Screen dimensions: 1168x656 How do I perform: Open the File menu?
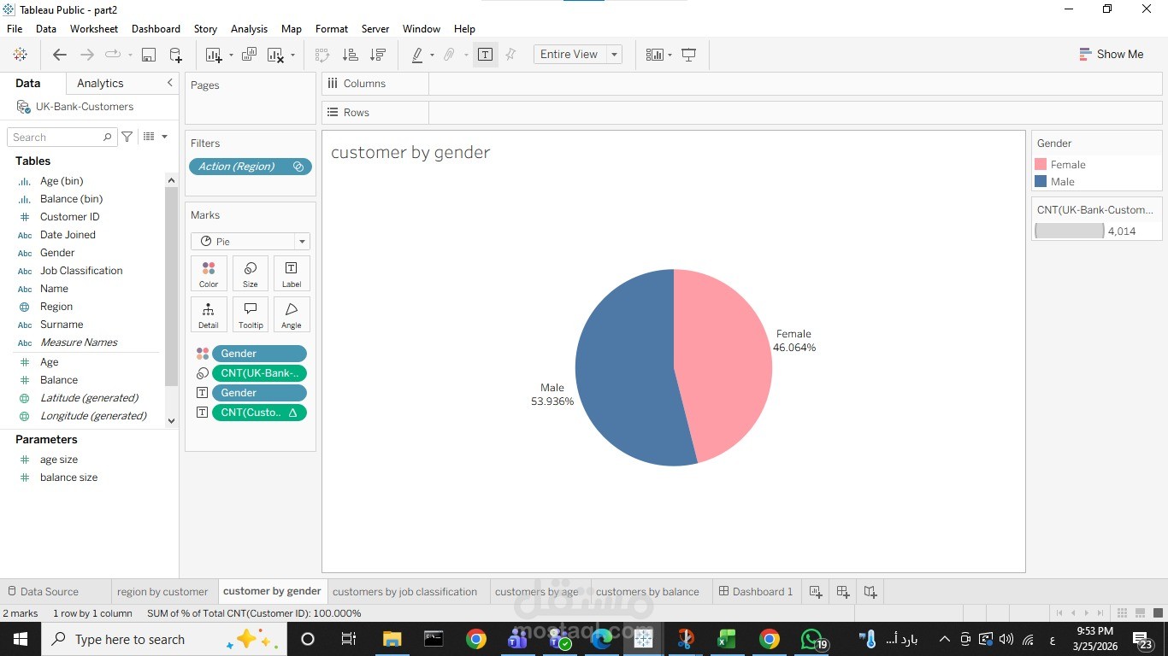click(15, 28)
